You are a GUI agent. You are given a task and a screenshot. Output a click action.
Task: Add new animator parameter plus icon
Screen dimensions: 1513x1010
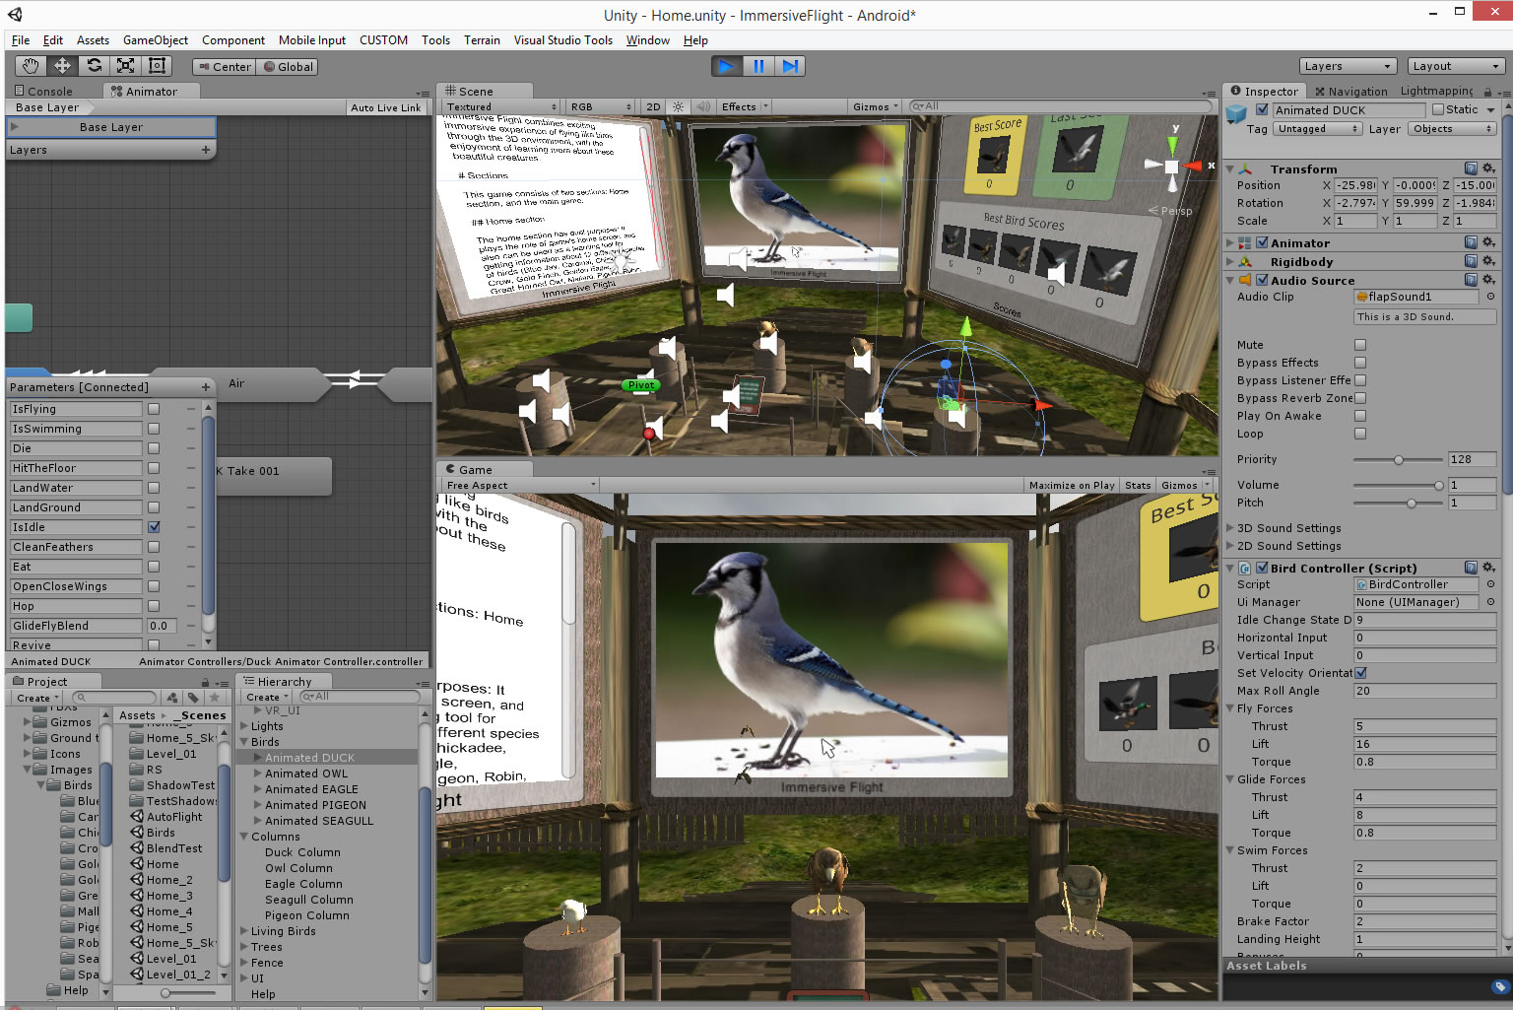coord(206,387)
